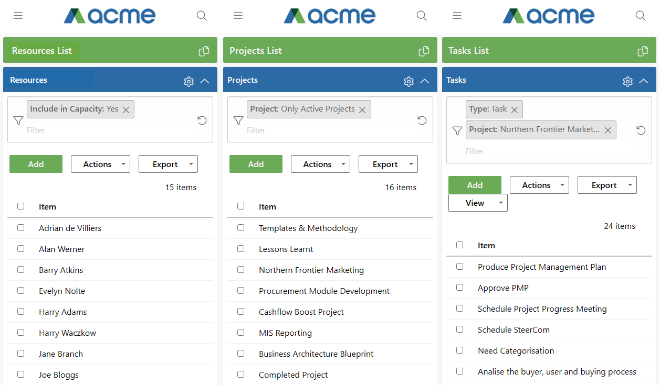Open Produce Project Management Plan task
This screenshot has height=385, width=660.
tap(542, 267)
